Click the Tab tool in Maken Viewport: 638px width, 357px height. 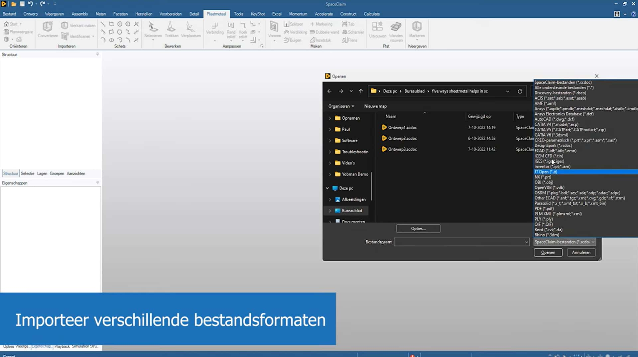pyautogui.click(x=348, y=24)
